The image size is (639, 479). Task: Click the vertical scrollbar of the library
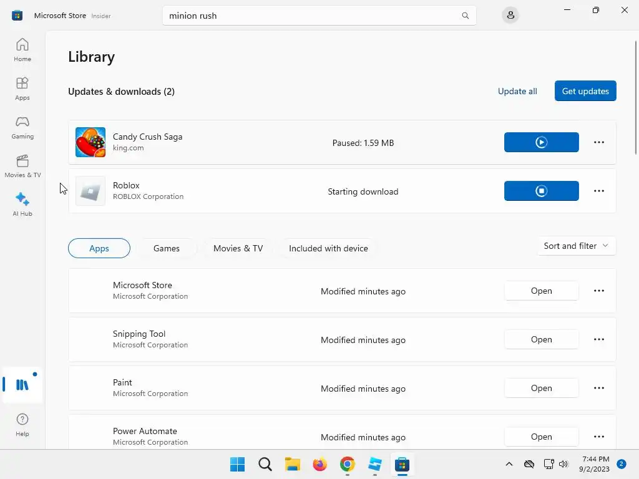click(635, 98)
